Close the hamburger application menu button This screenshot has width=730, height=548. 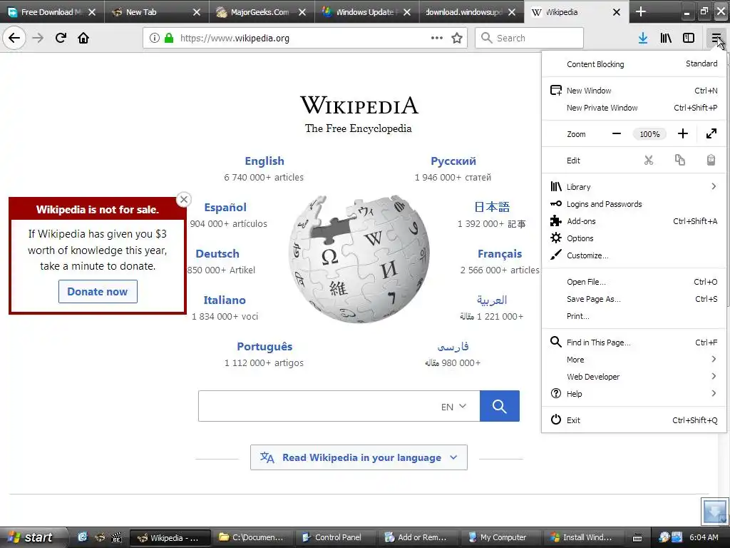click(x=716, y=38)
